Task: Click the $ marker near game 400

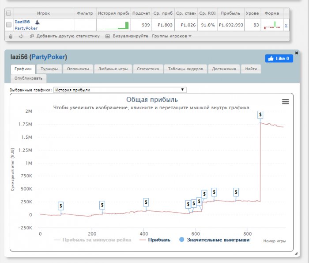Action: [x=146, y=202]
